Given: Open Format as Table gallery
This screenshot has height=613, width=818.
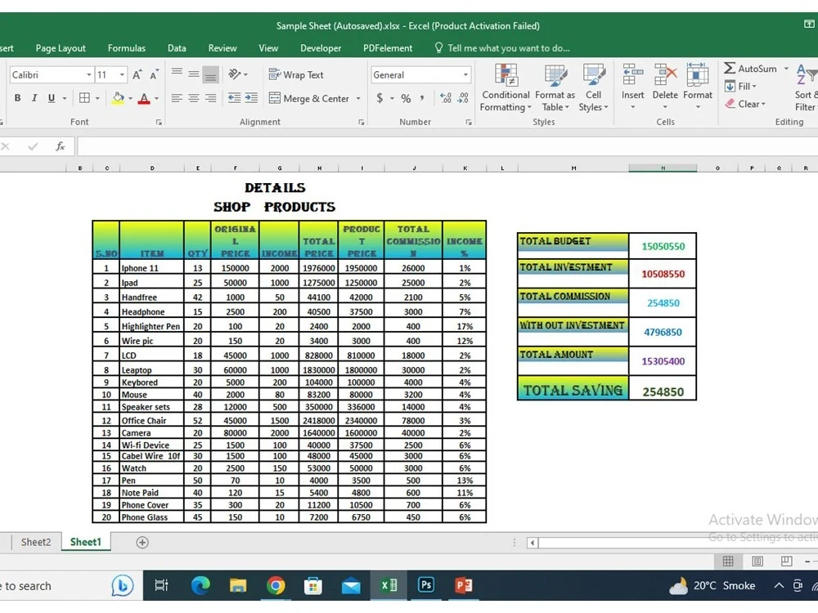Looking at the screenshot, I should [x=555, y=87].
